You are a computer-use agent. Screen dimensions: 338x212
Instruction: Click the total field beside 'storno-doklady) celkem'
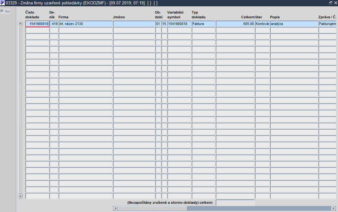(x=235, y=203)
